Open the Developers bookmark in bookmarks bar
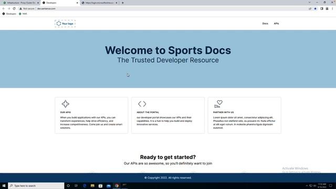The image size is (336, 189). click(x=9, y=14)
